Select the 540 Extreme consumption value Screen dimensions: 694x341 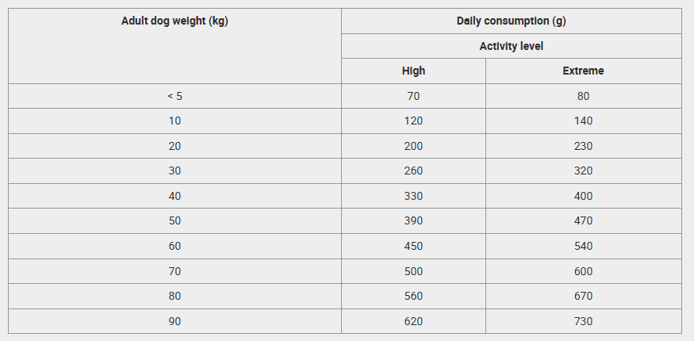pos(583,246)
